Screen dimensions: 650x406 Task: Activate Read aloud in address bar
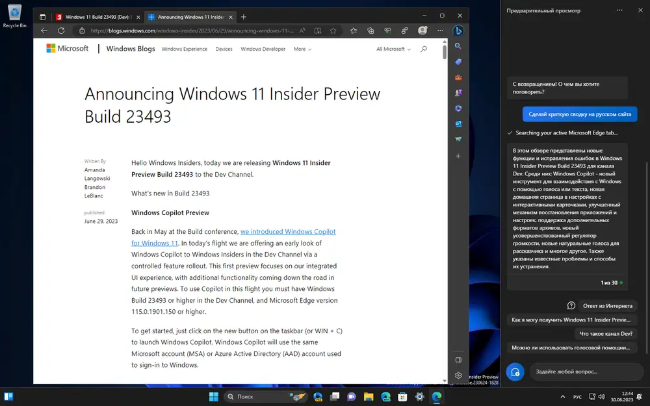302,31
